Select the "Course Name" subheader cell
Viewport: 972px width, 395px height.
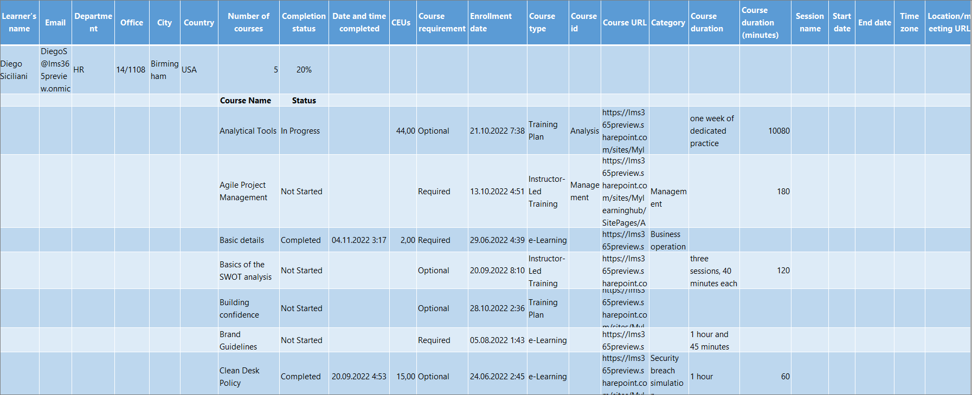click(x=246, y=101)
